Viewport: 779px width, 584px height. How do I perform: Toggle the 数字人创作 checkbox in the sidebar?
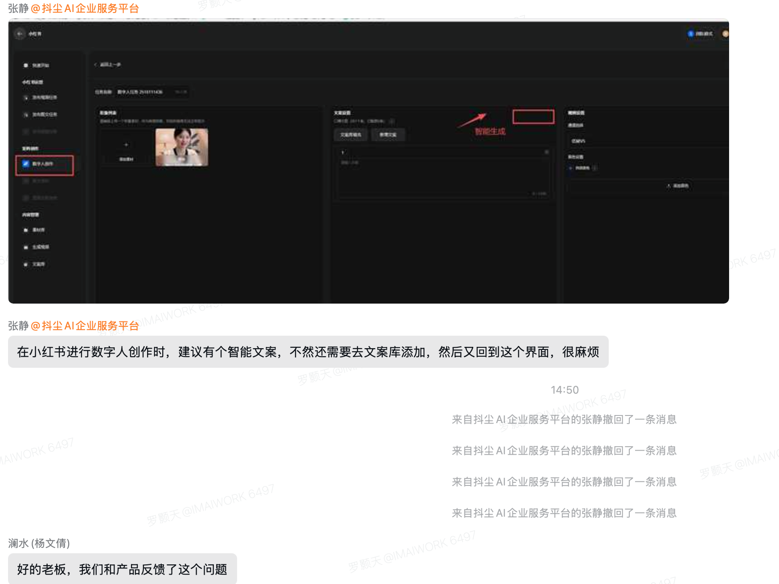click(x=25, y=164)
